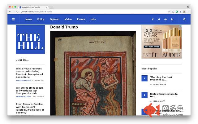The image size is (198, 124).
Task: Open the Events menu item
Action: point(81,19)
